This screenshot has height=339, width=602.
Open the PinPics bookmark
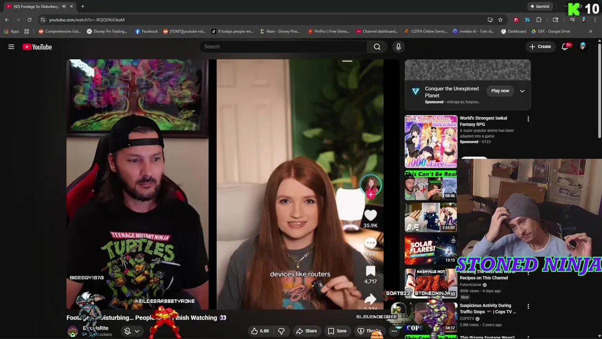point(329,32)
